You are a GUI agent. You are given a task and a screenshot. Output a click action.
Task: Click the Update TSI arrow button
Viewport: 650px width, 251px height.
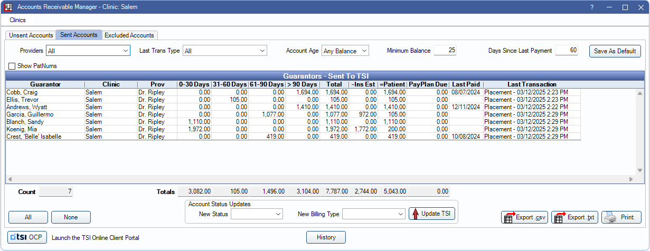(x=431, y=214)
